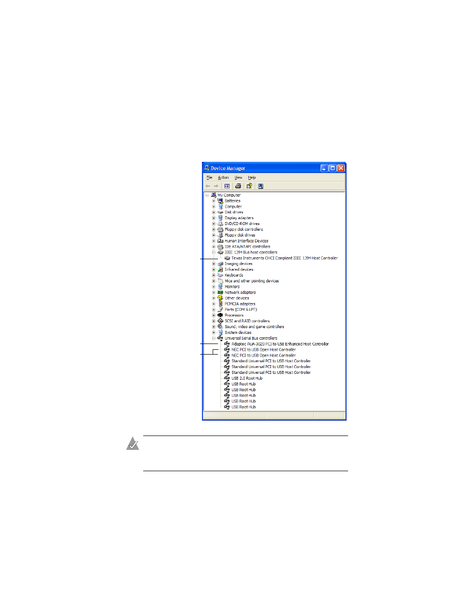Click the Print toolbar icon
This screenshot has height=595, width=460.
click(x=238, y=186)
